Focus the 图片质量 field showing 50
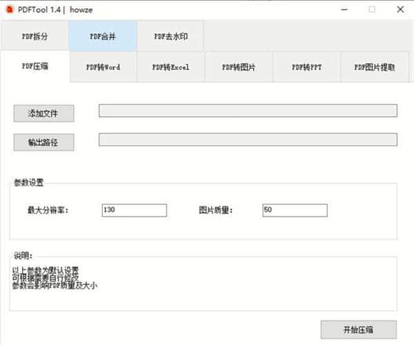 (x=295, y=210)
